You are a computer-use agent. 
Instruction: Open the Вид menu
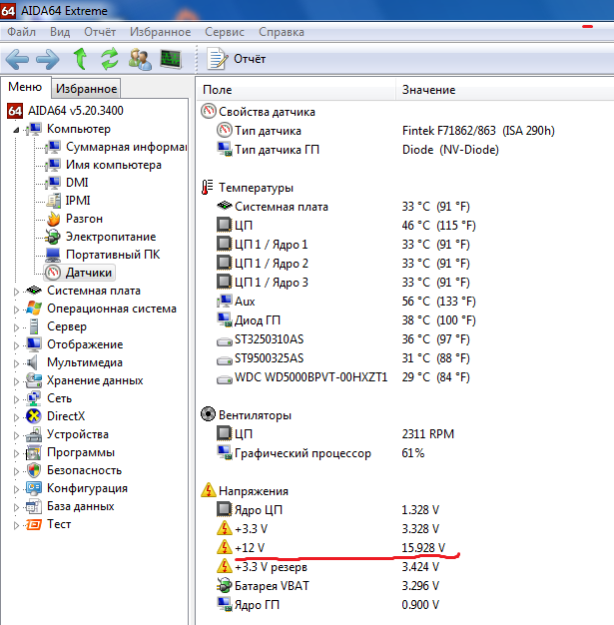[60, 32]
